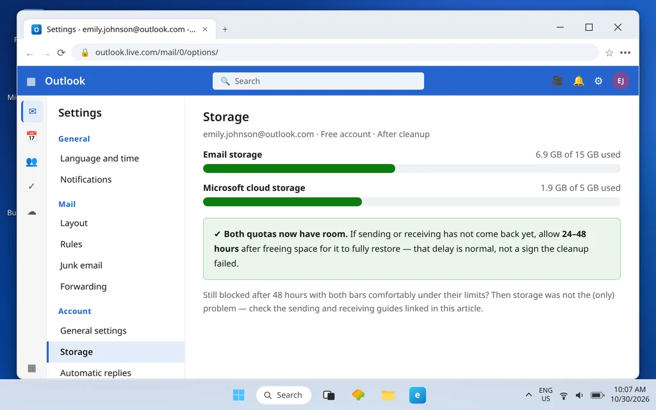
Task: Click the Outlook search field
Action: point(318,81)
